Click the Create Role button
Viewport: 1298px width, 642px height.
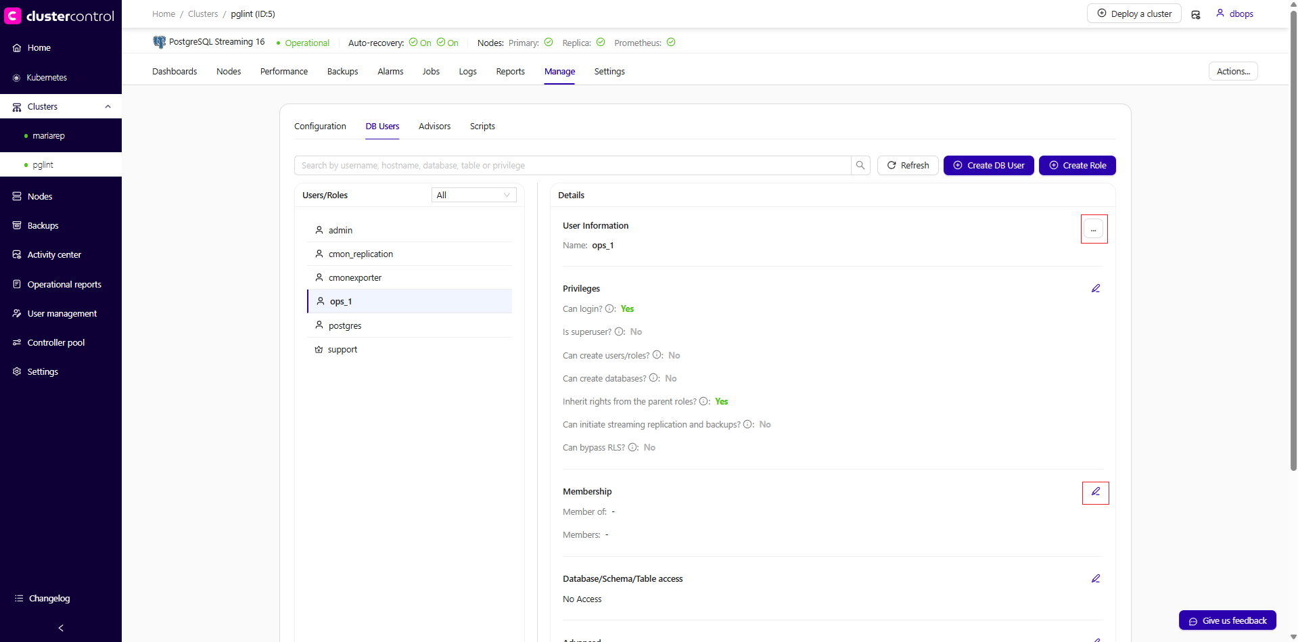(1077, 165)
